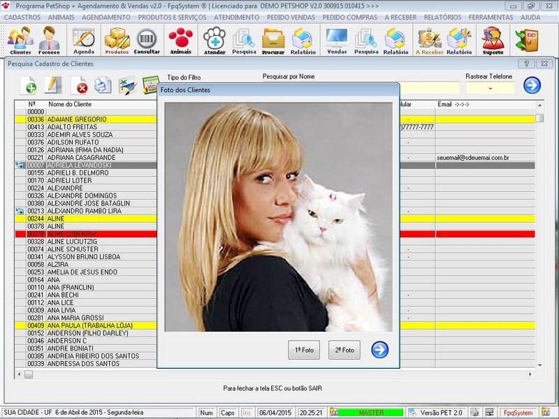Click the Rastrear Telefone input field
The width and height of the screenshot is (559, 419).
pos(491,88)
